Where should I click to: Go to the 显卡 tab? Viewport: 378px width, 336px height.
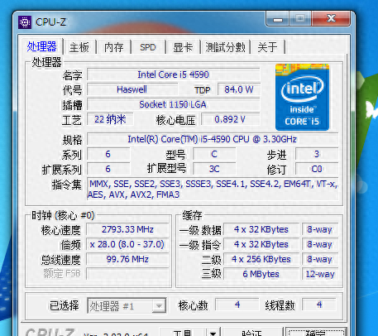(183, 47)
